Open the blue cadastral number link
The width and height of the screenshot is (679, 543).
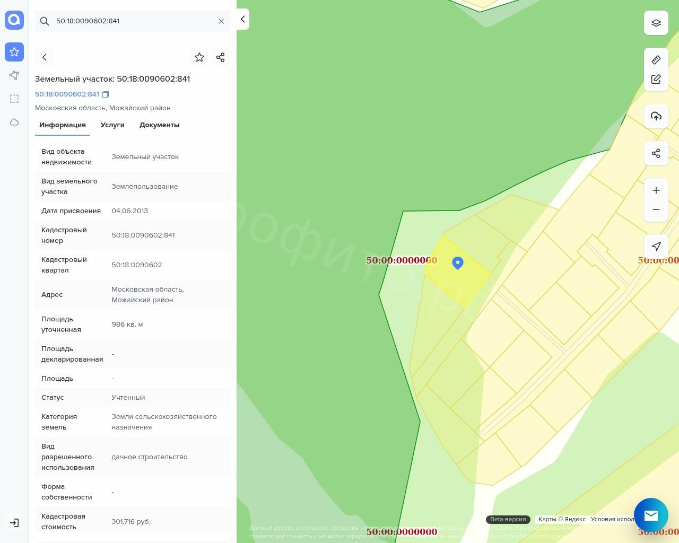(x=67, y=94)
